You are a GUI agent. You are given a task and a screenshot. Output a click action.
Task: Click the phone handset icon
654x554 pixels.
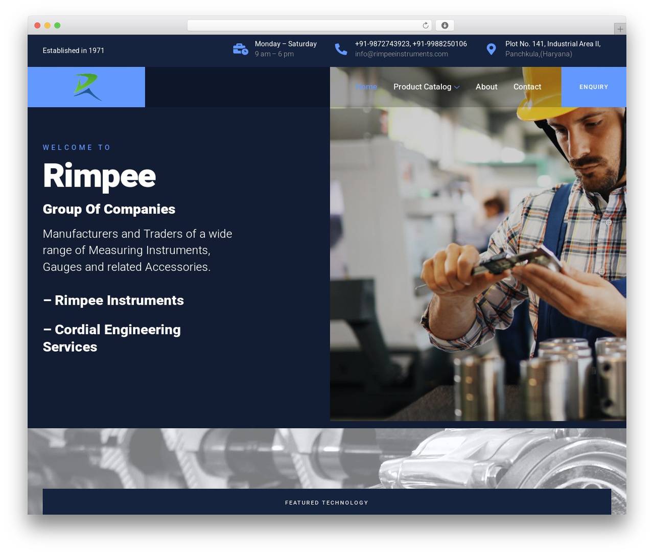[341, 49]
